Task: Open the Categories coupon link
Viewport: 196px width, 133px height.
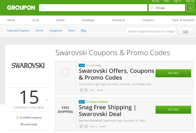Action: 55,30
